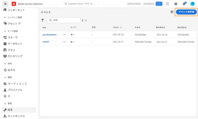Image resolution: width=198 pixels, height=119 pixels.
Task: Click the 作成日 sort arrow
Action: 121,27
